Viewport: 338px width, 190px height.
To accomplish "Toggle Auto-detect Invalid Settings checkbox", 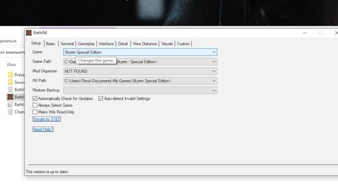I will pyautogui.click(x=101, y=99).
